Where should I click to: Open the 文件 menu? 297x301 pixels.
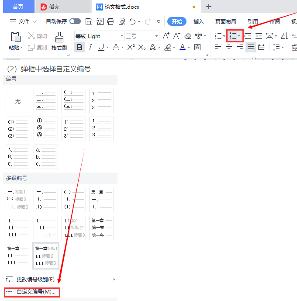[x=23, y=21]
